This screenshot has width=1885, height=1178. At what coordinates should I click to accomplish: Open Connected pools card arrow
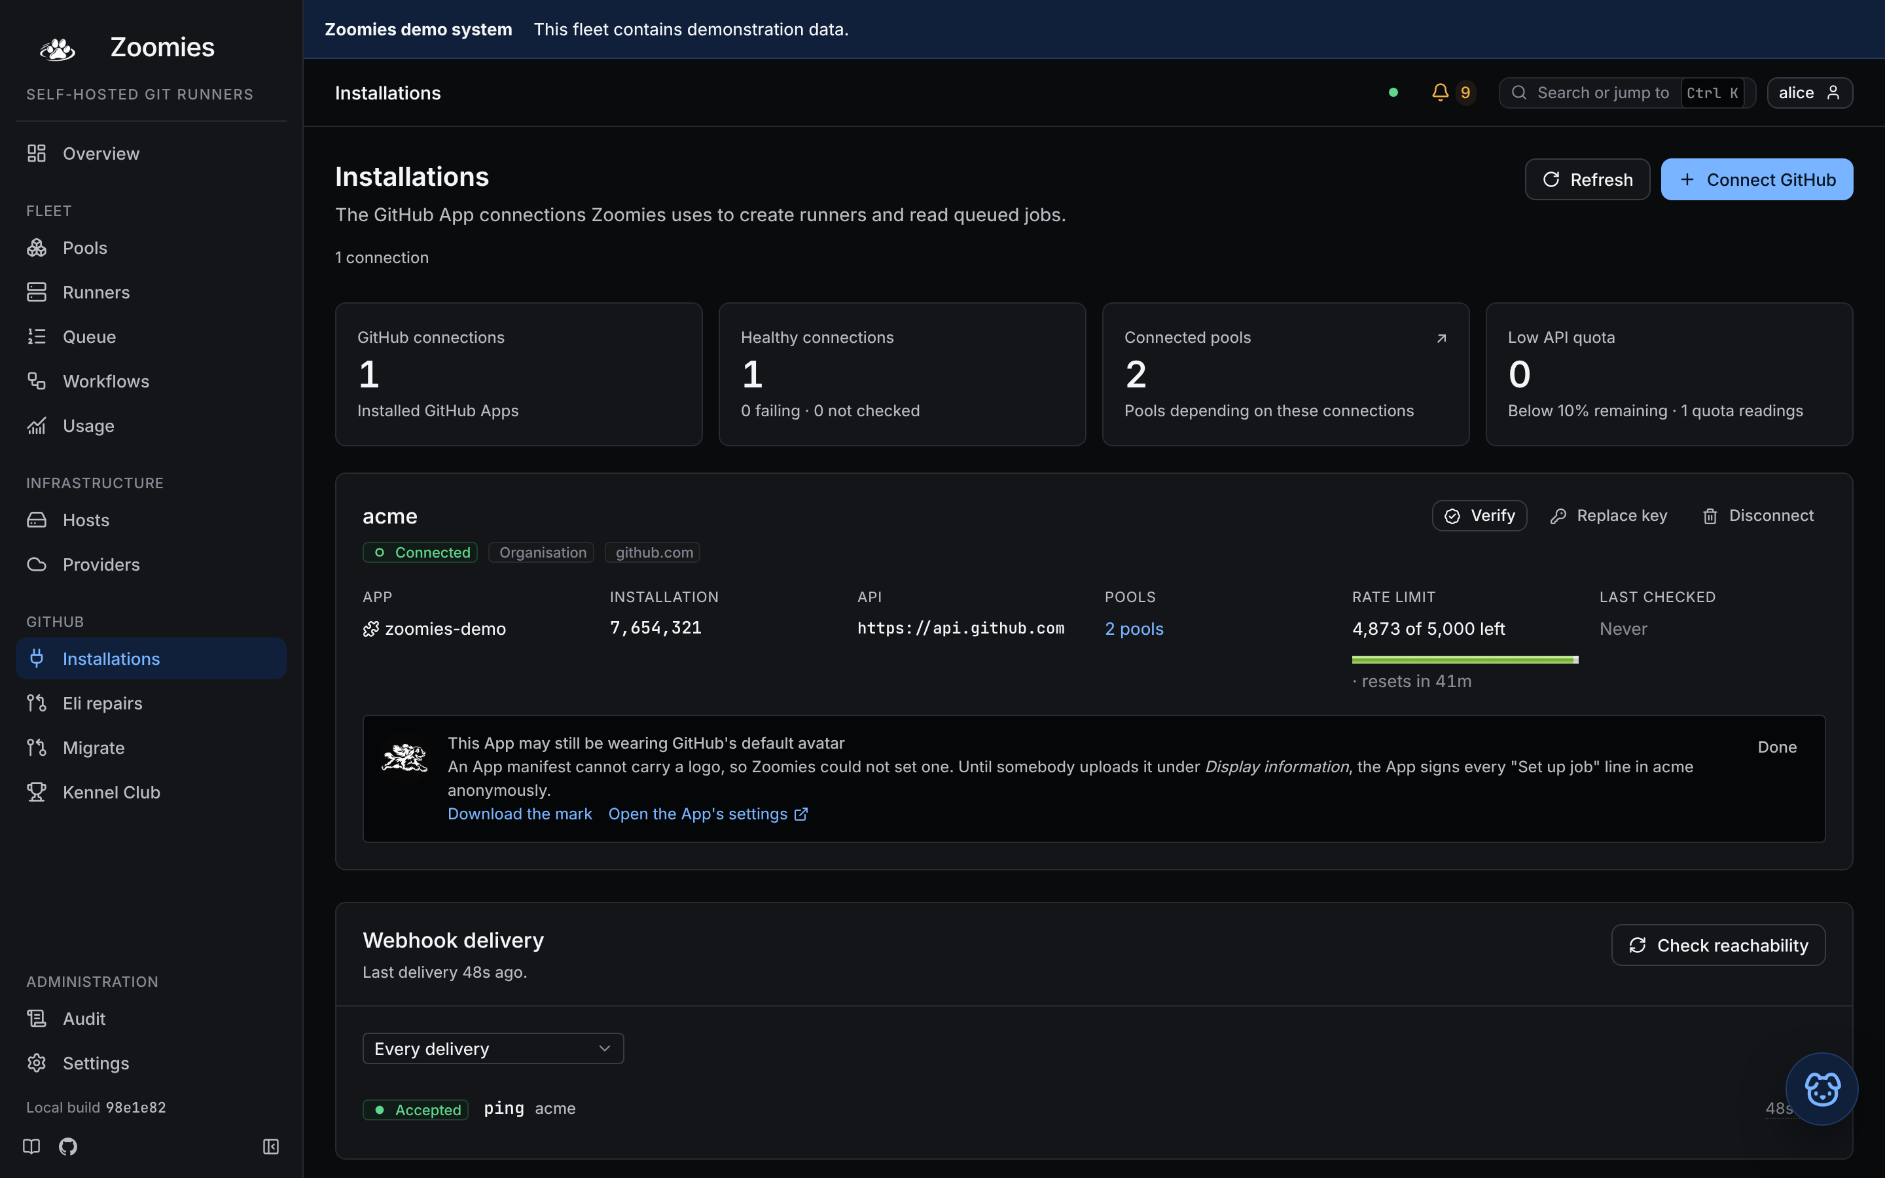tap(1441, 338)
